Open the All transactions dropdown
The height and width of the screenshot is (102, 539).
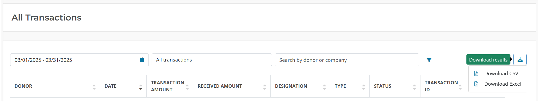212,60
